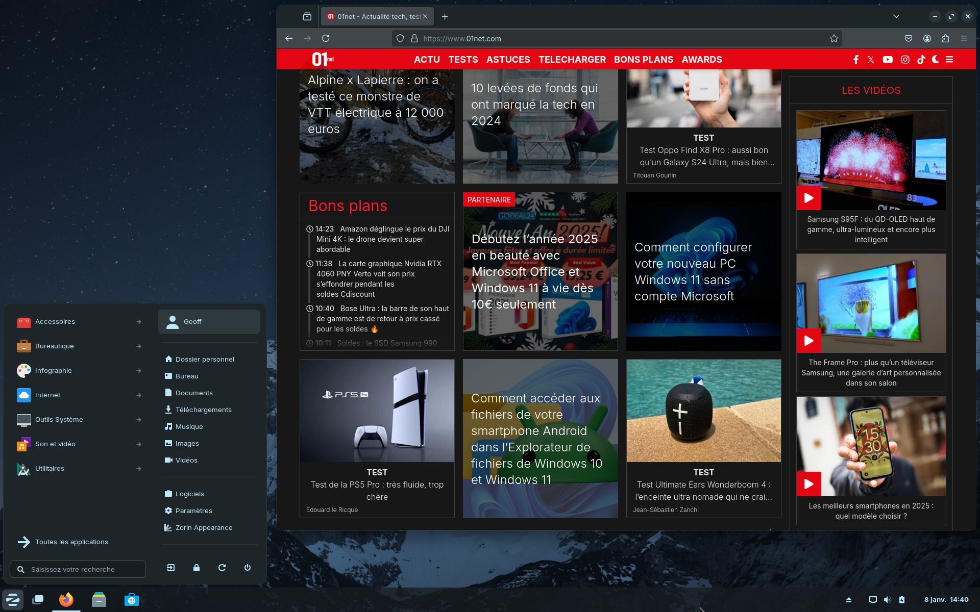Screen dimensions: 980x612
Task: Expand the Bureautique category
Action: tap(79, 346)
